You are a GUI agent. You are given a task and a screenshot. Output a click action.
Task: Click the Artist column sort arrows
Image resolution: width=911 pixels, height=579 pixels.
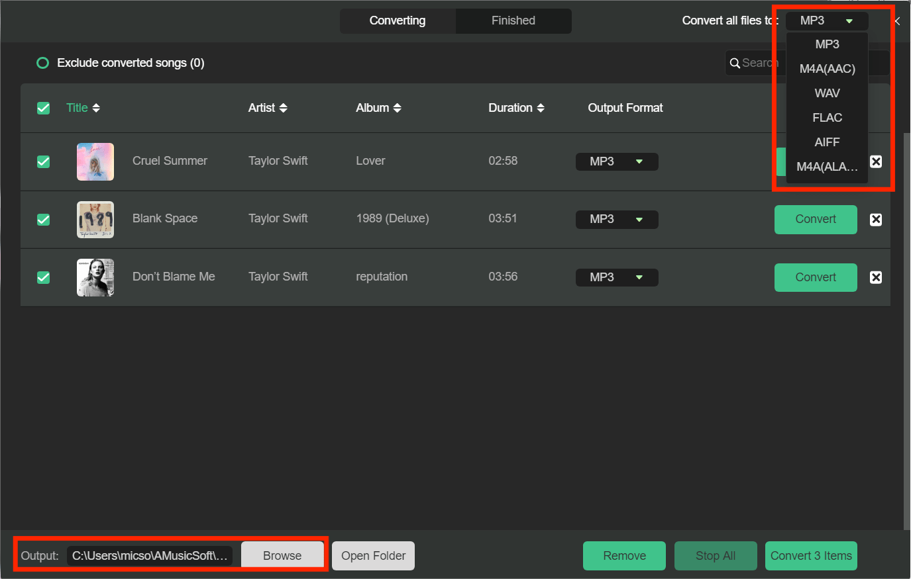click(x=283, y=108)
